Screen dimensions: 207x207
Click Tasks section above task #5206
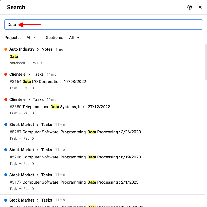[x=47, y=150]
